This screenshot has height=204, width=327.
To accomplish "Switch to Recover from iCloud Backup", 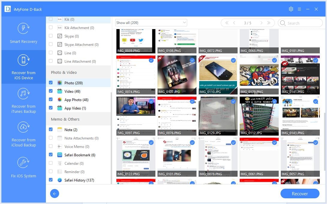I will (24, 134).
